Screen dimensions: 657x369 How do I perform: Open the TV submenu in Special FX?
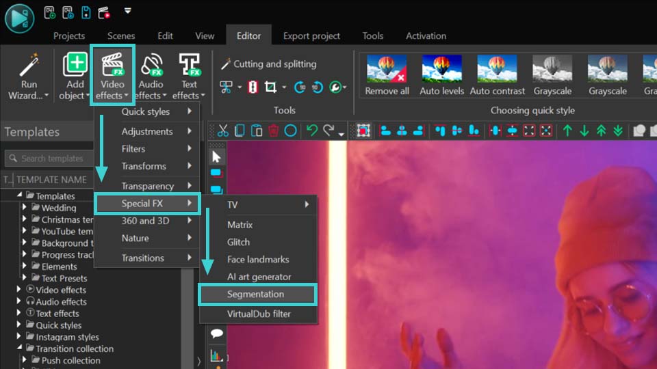(x=259, y=204)
